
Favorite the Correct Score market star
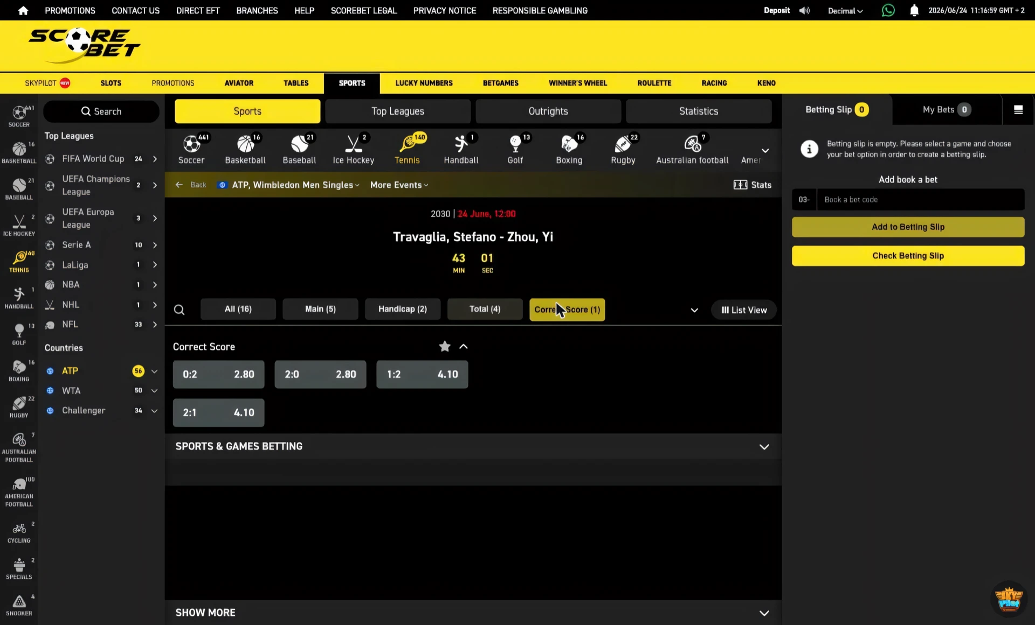pyautogui.click(x=444, y=346)
